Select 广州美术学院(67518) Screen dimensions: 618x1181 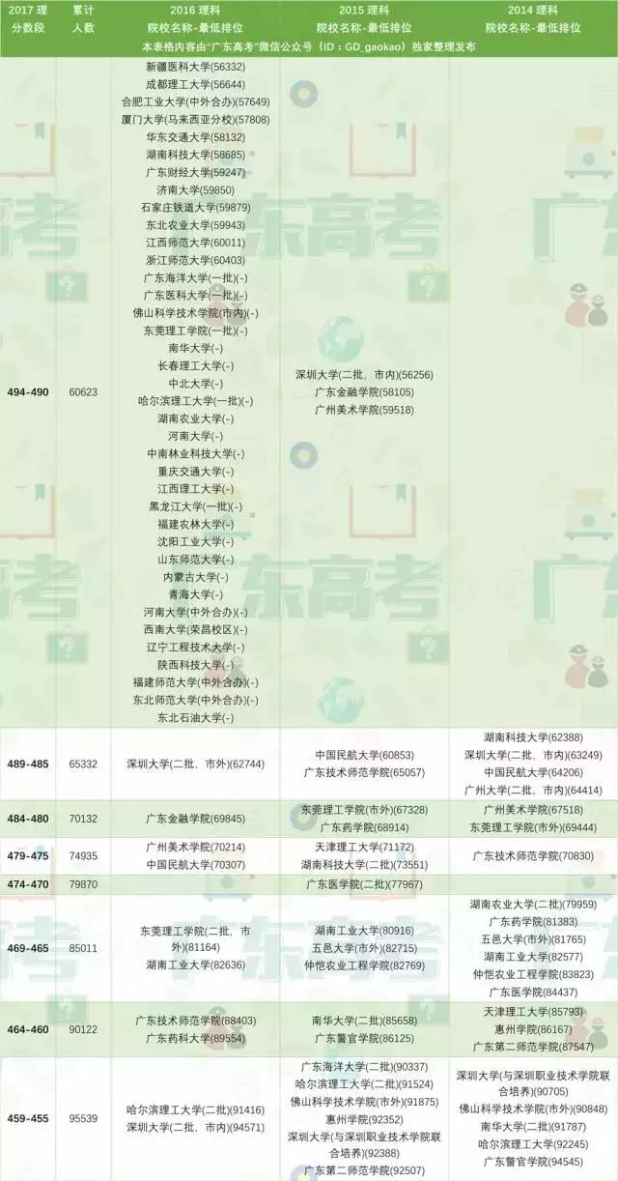click(x=533, y=810)
